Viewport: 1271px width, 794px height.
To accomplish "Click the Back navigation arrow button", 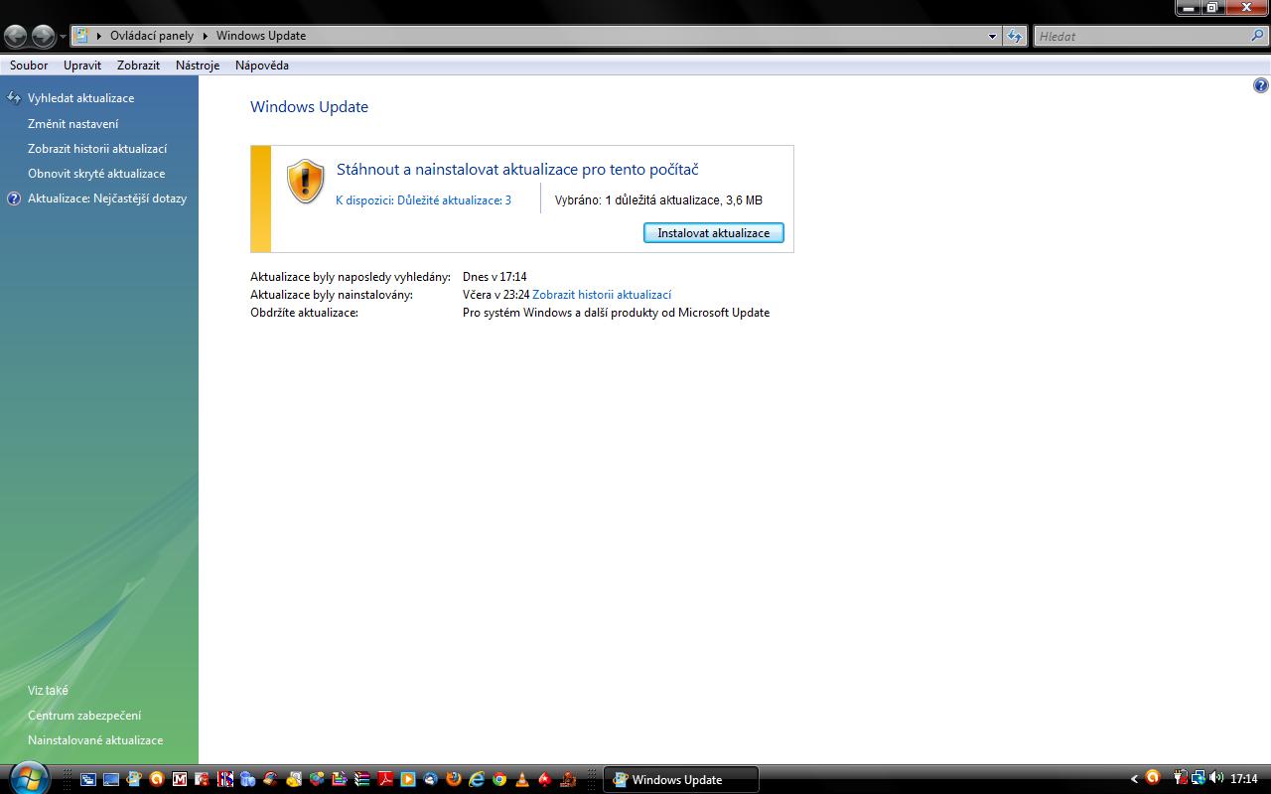I will 16,37.
